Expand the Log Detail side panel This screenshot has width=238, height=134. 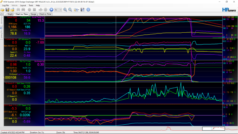[x=1, y=33]
